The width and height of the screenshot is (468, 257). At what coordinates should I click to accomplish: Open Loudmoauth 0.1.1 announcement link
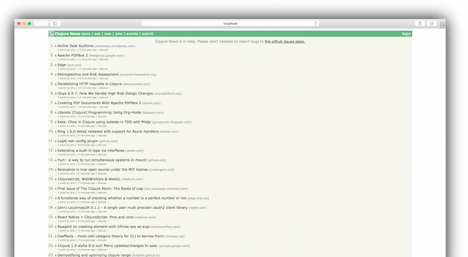[122, 207]
